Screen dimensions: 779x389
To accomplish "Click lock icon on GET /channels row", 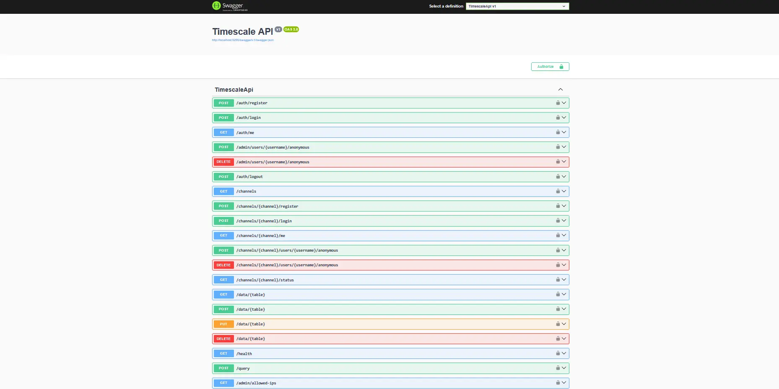I will (558, 191).
